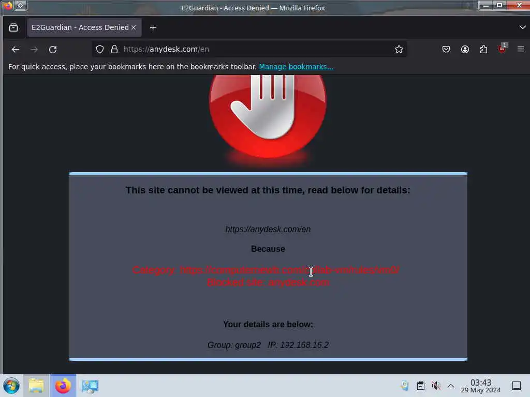Open the Firefox account menu
The width and height of the screenshot is (530, 397).
(465, 49)
